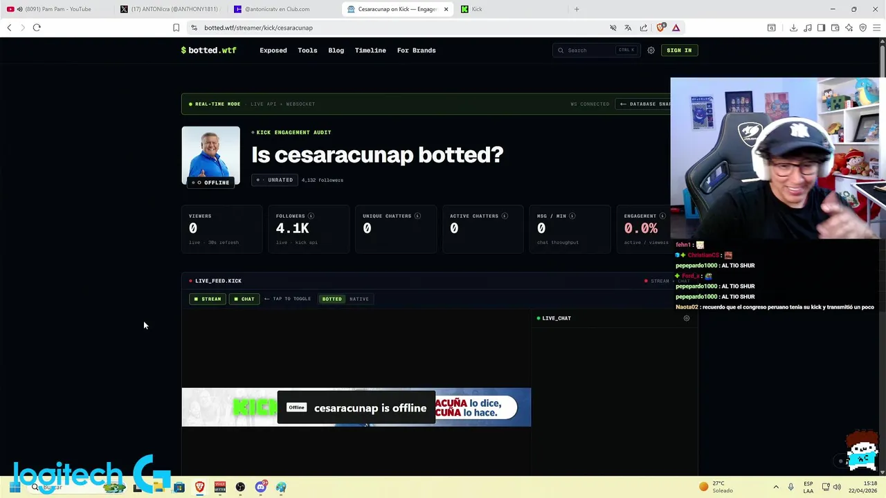Open the ESP LAA language switcher
The width and height of the screenshot is (886, 498).
(x=808, y=487)
